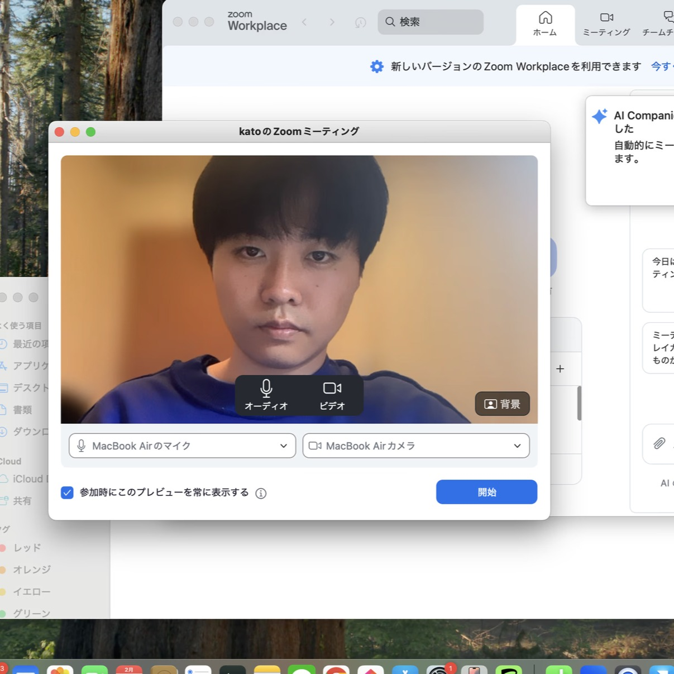The height and width of the screenshot is (674, 674).
Task: Toggle the オーディオ microphone icon in preview
Action: 266,395
